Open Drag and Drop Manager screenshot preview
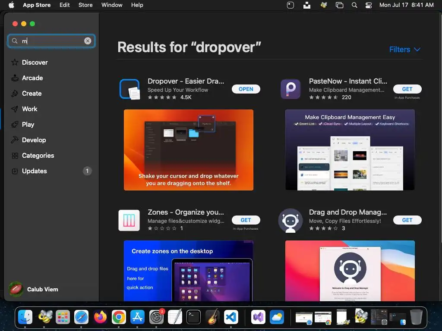Viewport: 442px width, 331px height. click(x=350, y=271)
